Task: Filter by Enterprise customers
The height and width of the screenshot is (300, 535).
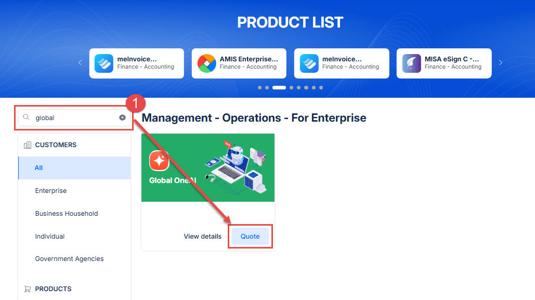Action: (51, 191)
